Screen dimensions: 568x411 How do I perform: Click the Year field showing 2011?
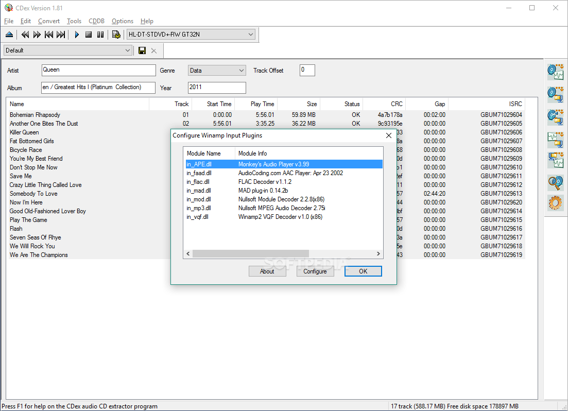pyautogui.click(x=217, y=88)
